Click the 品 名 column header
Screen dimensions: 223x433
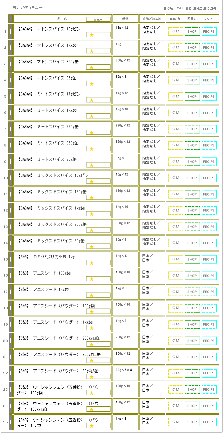[62, 19]
